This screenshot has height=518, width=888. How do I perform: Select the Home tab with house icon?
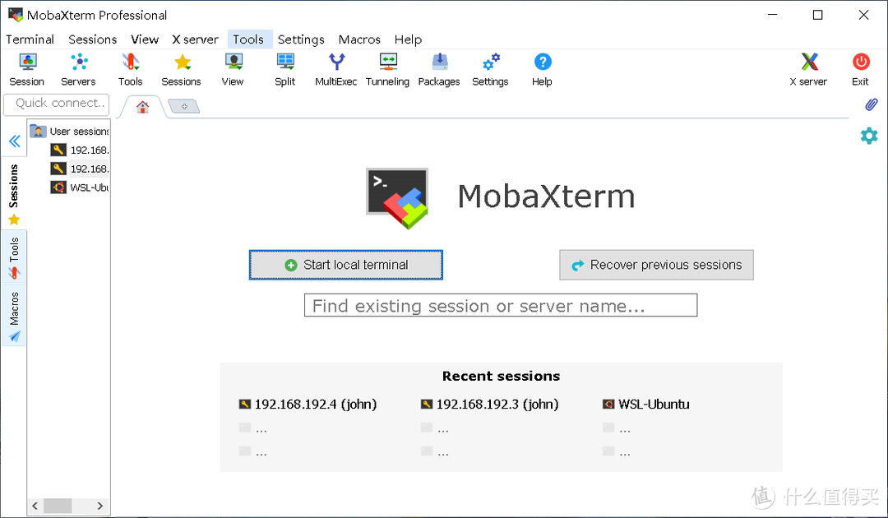(143, 106)
